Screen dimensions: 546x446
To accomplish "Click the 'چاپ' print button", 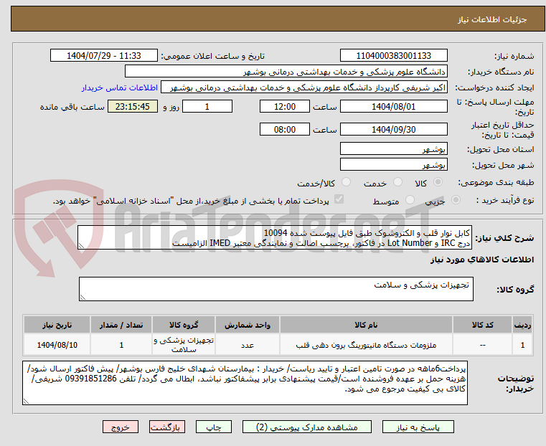I will 214,427.
